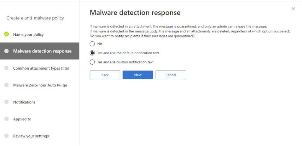Open the "Name your policy" step label
The width and height of the screenshot is (302, 146).
[28, 35]
